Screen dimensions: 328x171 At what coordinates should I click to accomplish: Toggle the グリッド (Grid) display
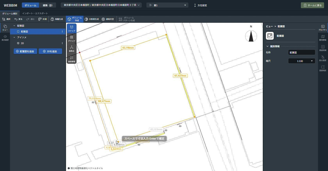[x=72, y=38]
